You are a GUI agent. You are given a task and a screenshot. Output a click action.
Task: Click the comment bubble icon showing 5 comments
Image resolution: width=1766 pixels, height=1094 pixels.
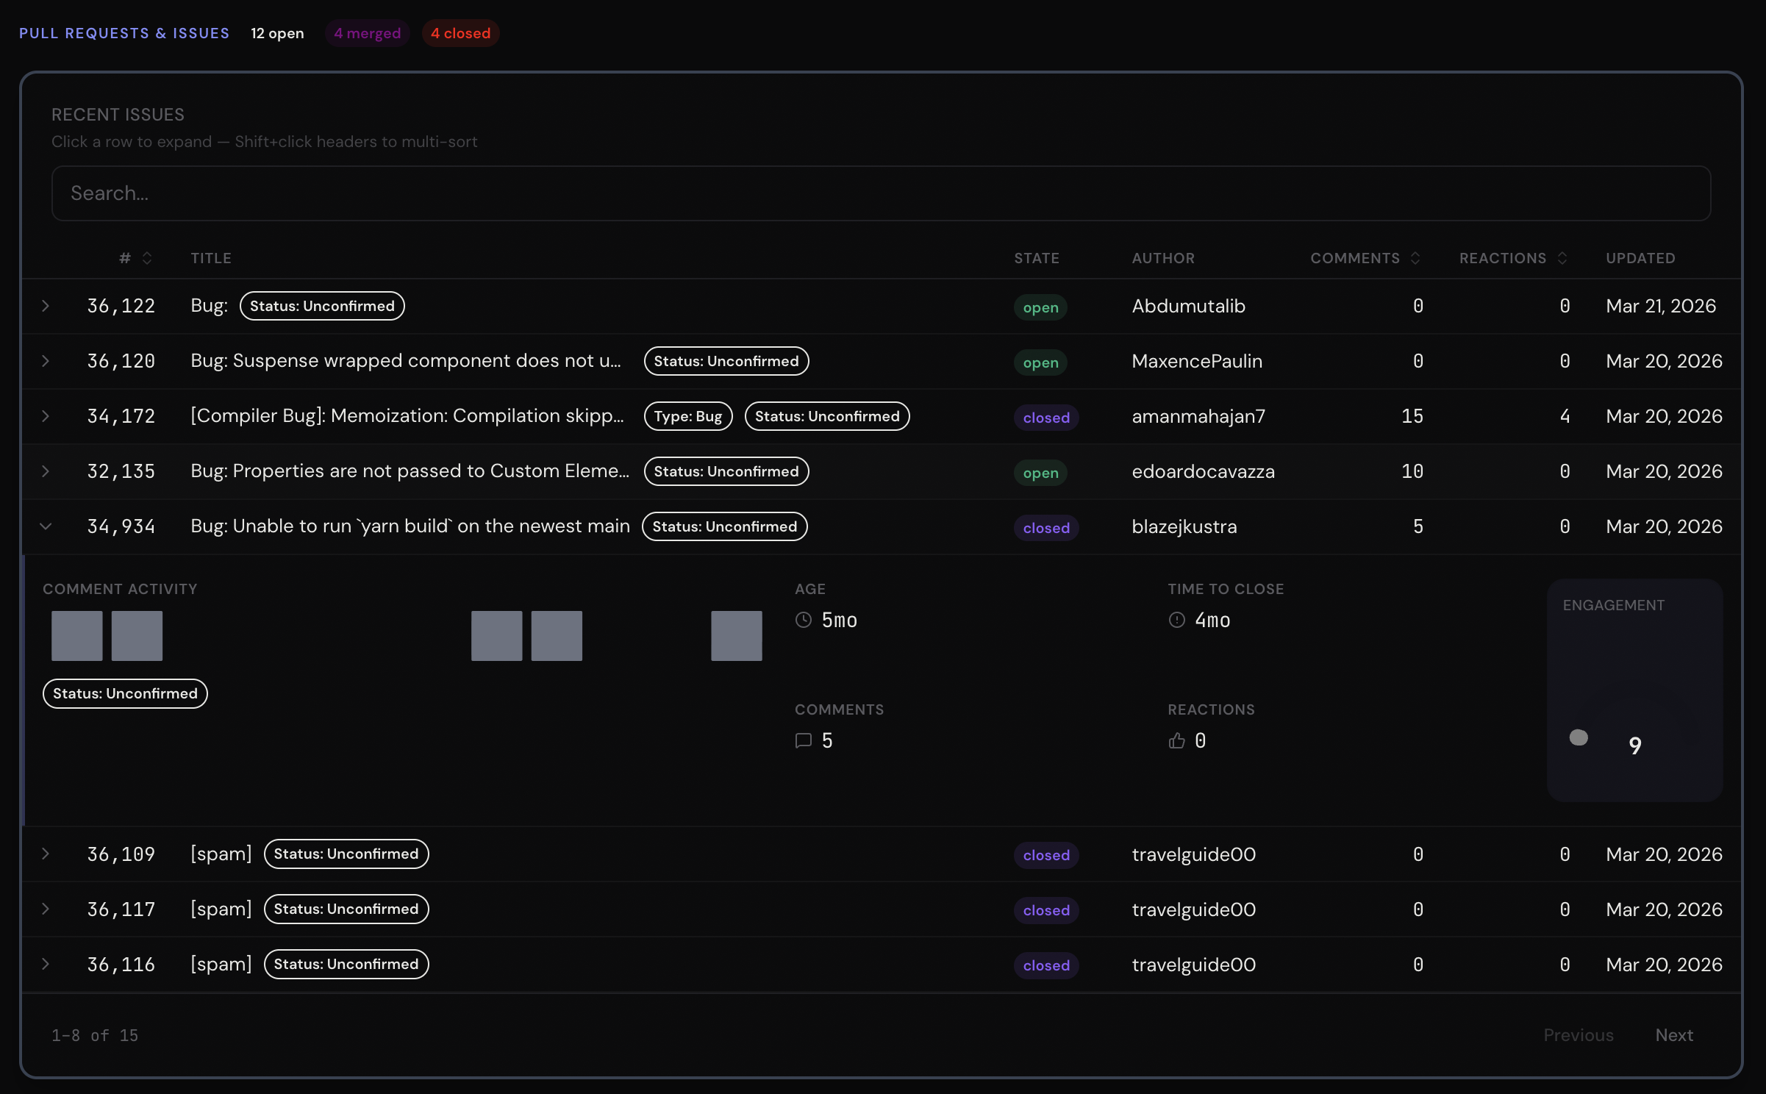tap(804, 740)
